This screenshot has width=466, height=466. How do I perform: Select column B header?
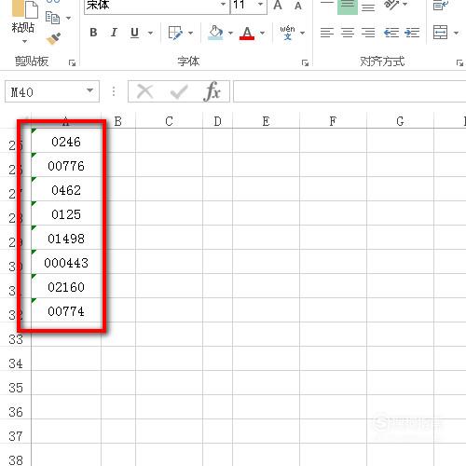coord(118,121)
